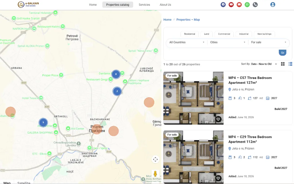The image size is (294, 184).
Task: Open the Facebook social icon
Action: click(x=223, y=5)
